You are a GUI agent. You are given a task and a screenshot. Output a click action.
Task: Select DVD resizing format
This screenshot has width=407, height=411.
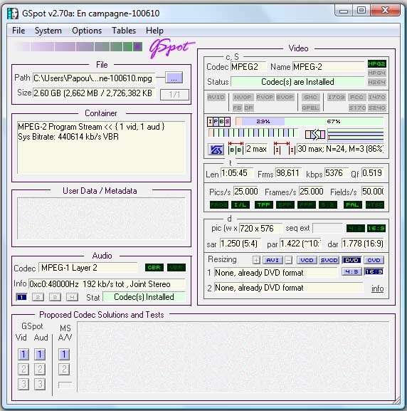click(351, 260)
